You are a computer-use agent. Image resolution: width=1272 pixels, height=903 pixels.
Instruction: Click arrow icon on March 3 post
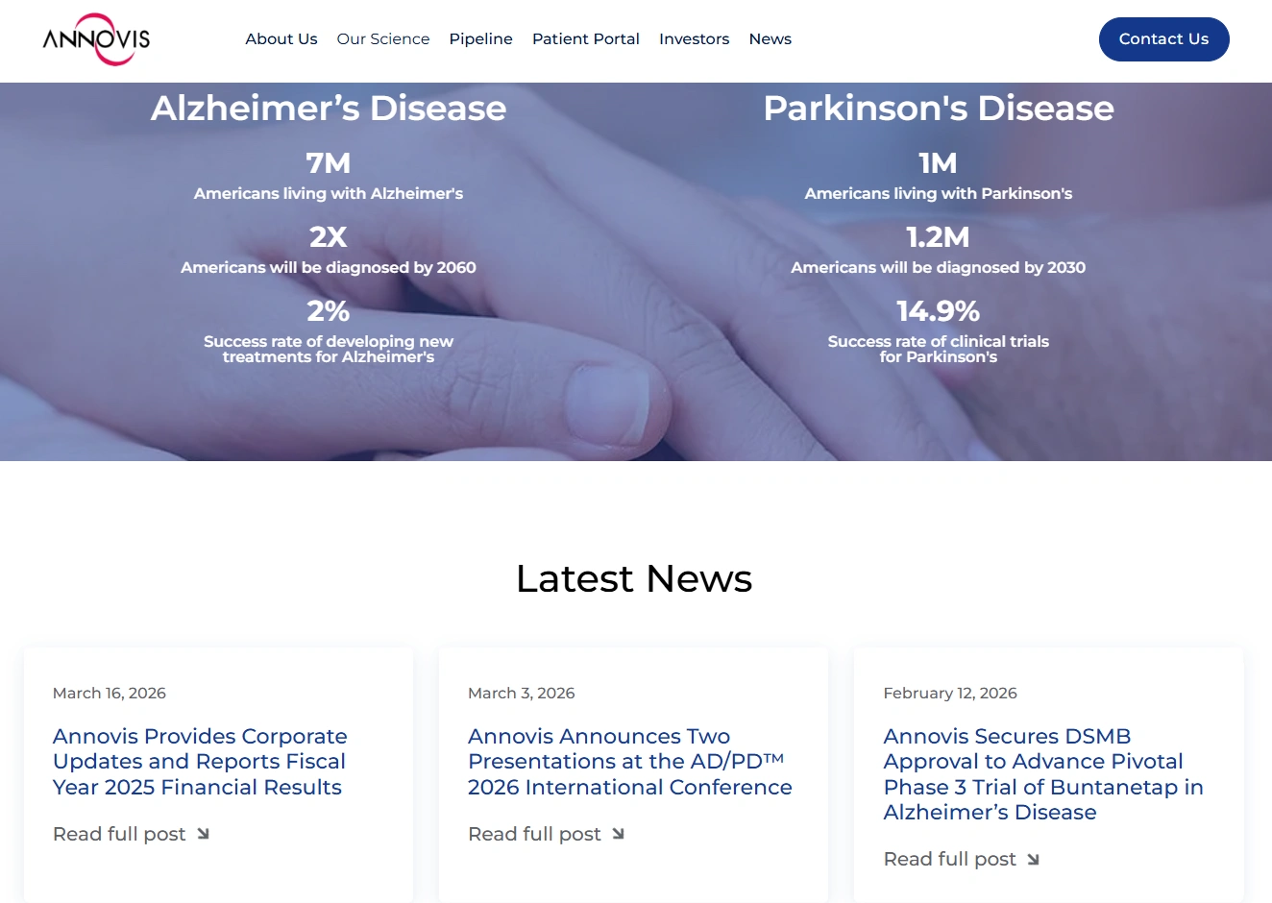click(618, 834)
